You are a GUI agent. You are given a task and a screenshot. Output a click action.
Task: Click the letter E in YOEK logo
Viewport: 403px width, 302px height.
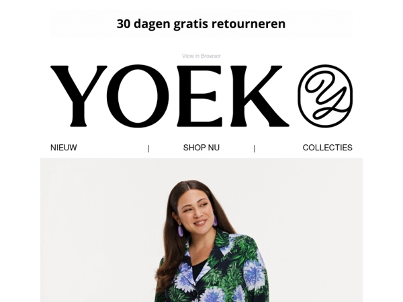point(199,96)
